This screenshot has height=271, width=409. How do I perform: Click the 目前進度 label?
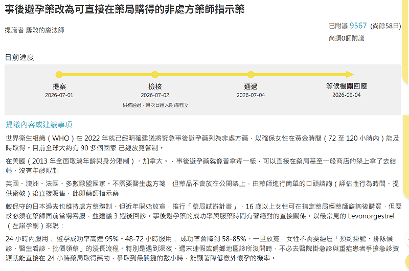[19, 57]
